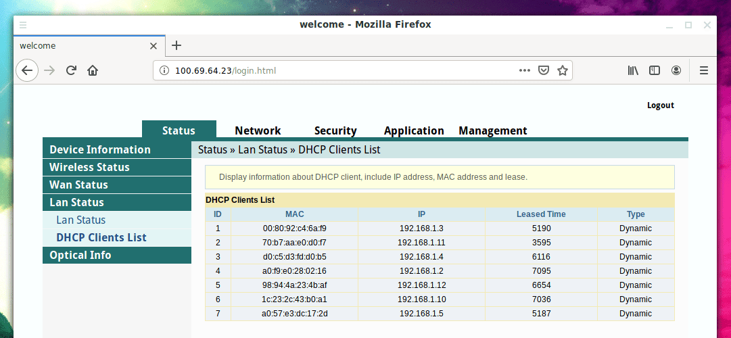The width and height of the screenshot is (731, 338).
Task: Open the Firefox hamburger menu
Action: coord(703,70)
